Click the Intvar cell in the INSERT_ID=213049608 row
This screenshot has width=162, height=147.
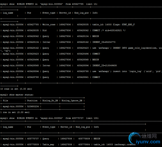coord(46,66)
